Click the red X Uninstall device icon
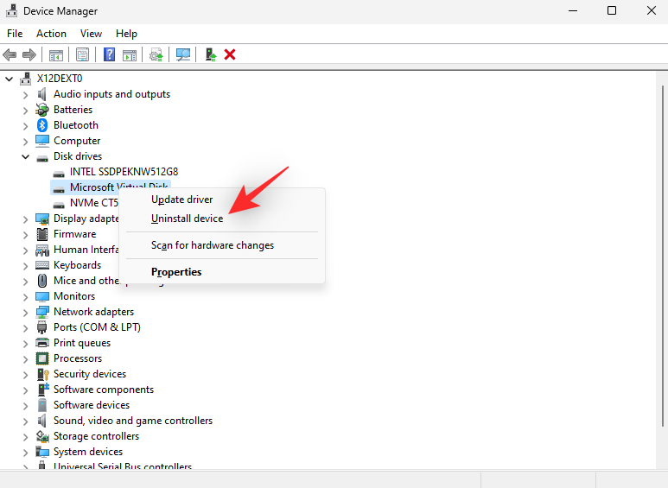 pyautogui.click(x=230, y=55)
